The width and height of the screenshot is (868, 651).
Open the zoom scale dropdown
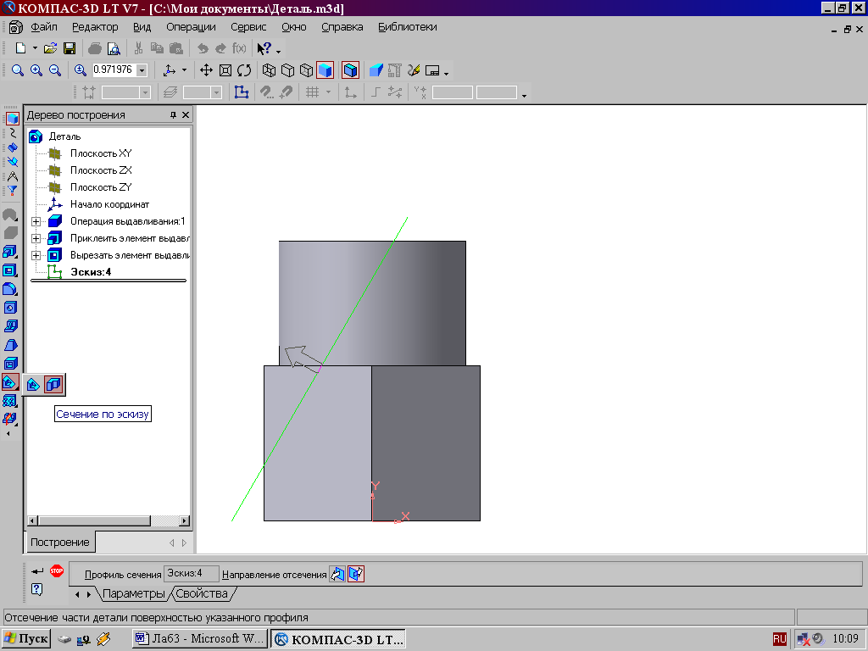click(142, 70)
